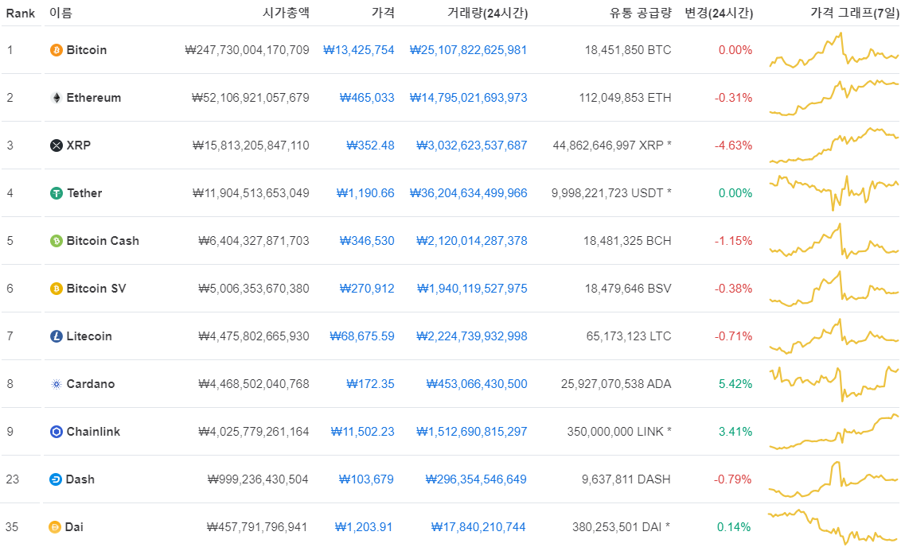Open the Ethereum 7-day price graph

click(x=834, y=98)
